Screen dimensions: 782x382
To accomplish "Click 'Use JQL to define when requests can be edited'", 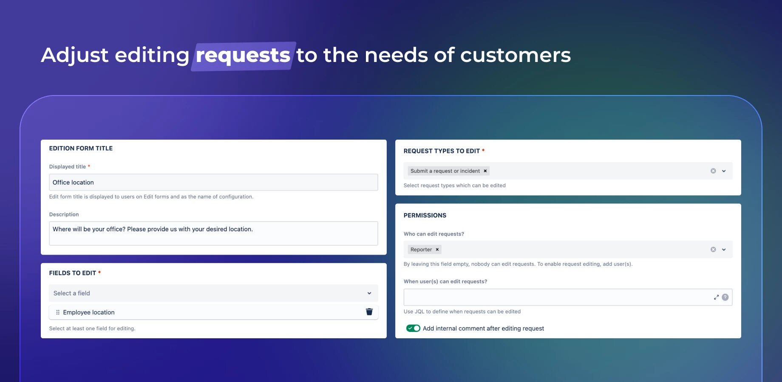I will (462, 312).
